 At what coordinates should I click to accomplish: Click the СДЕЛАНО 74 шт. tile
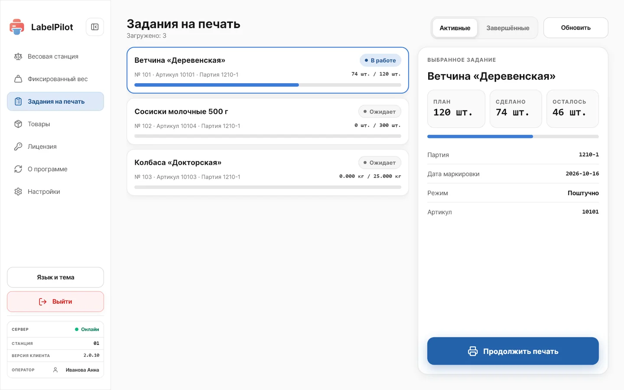click(x=516, y=109)
